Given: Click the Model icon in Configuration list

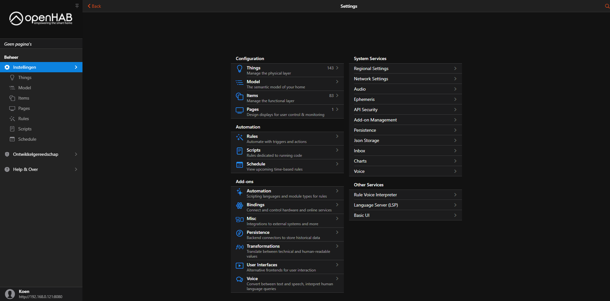Looking at the screenshot, I should point(240,83).
